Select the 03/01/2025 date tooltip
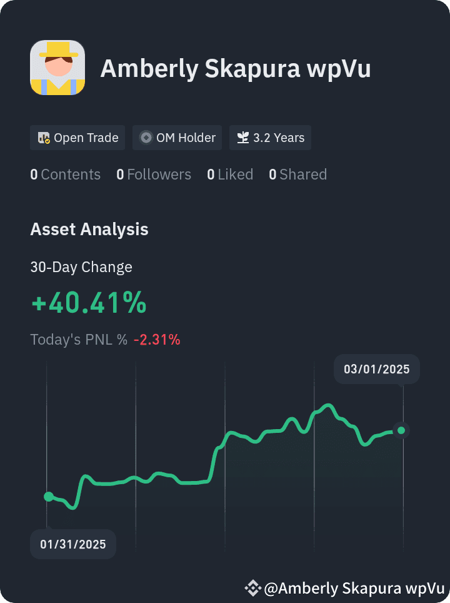 point(377,369)
